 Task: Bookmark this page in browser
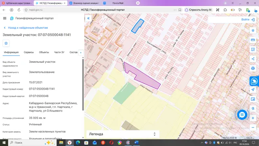click(180, 10)
